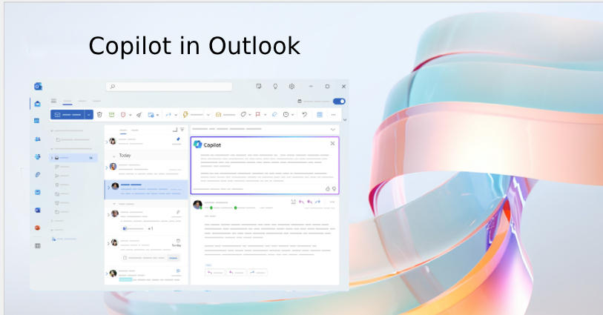Viewport: 603px width, 315px height.
Task: Click the Forward button below the email
Action: (257, 272)
